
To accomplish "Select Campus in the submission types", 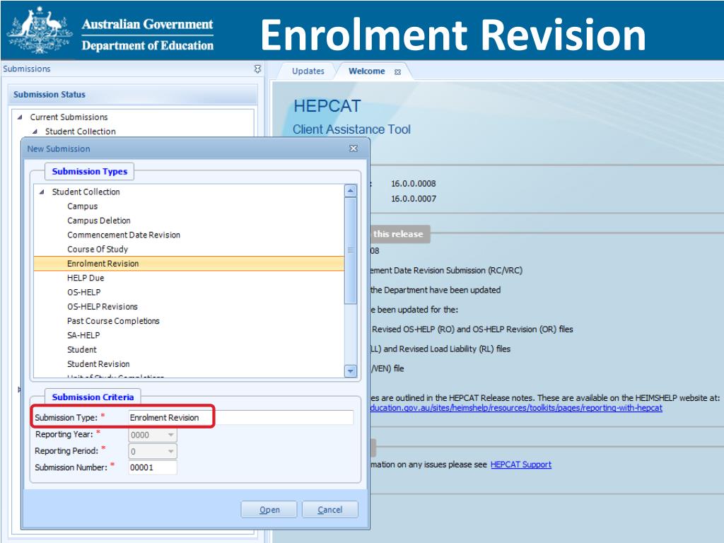I will [82, 206].
